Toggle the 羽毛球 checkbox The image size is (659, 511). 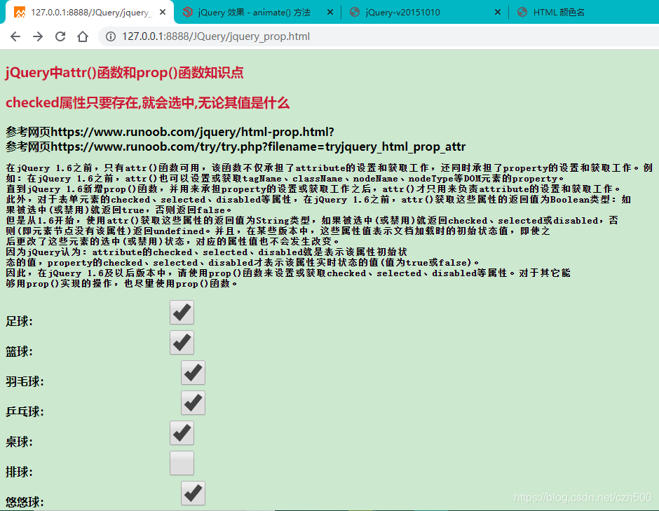coord(192,372)
